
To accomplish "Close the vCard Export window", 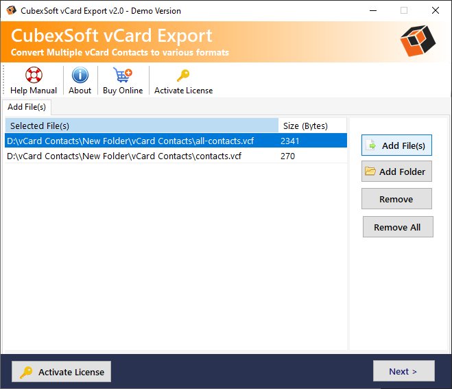I will tap(436, 10).
